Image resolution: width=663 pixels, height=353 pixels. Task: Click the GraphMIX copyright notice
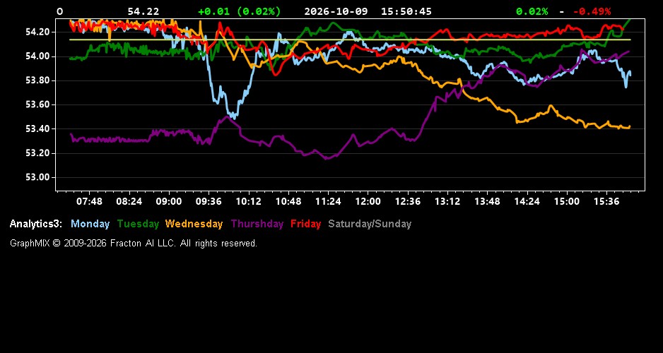(x=134, y=243)
